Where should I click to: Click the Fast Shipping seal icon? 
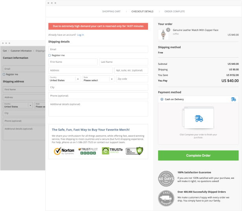pyautogui.click(x=166, y=198)
